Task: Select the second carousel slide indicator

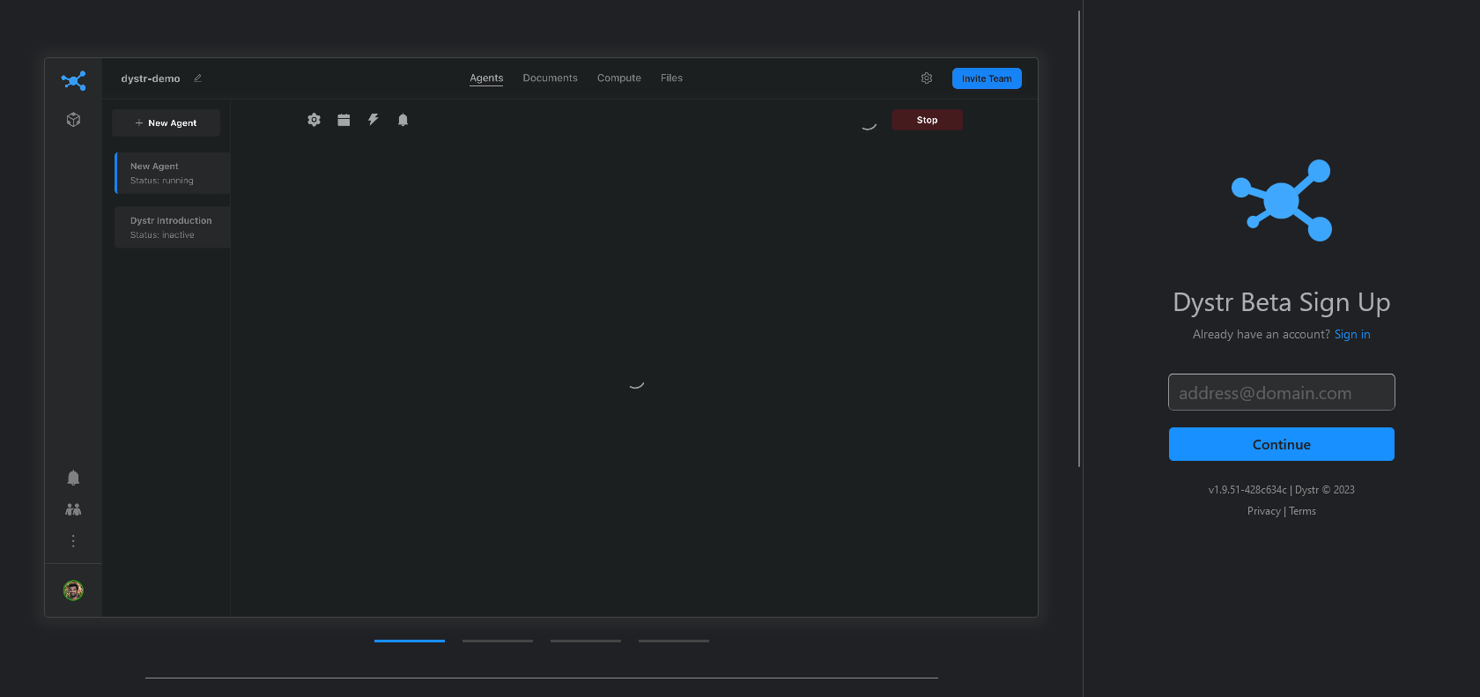Action: tap(498, 641)
